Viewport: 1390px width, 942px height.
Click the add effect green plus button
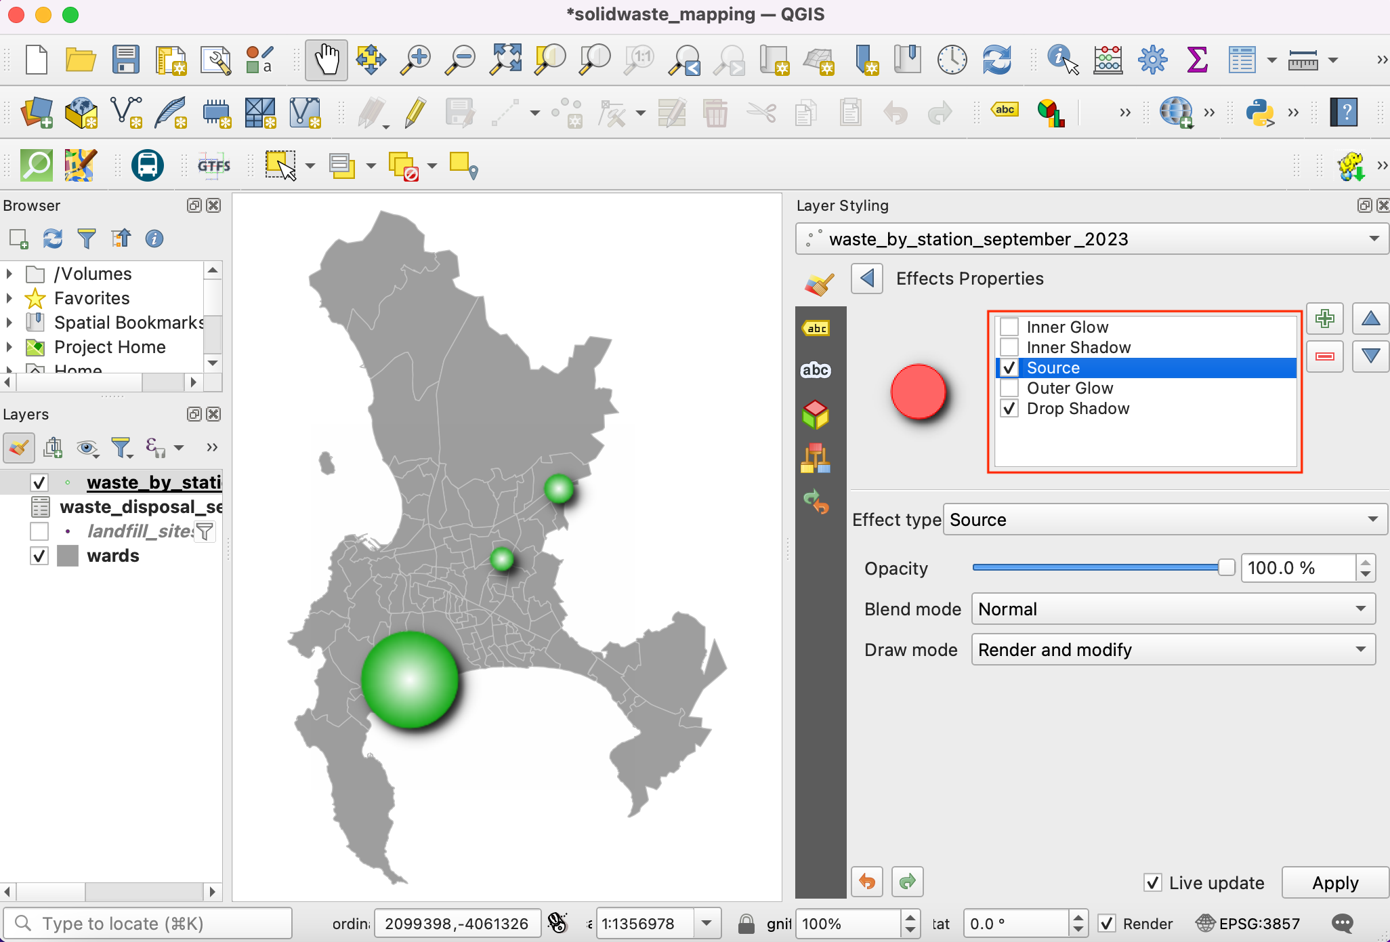tap(1324, 319)
